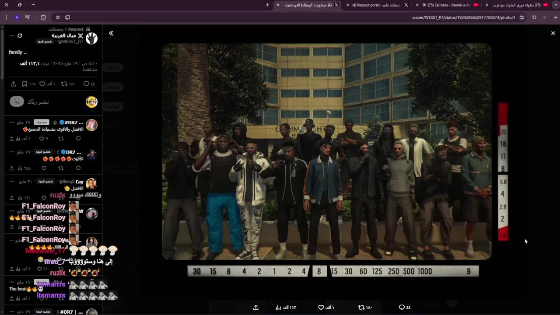Close the Respect portal tab
The width and height of the screenshot is (560, 315).
pos(347,5)
